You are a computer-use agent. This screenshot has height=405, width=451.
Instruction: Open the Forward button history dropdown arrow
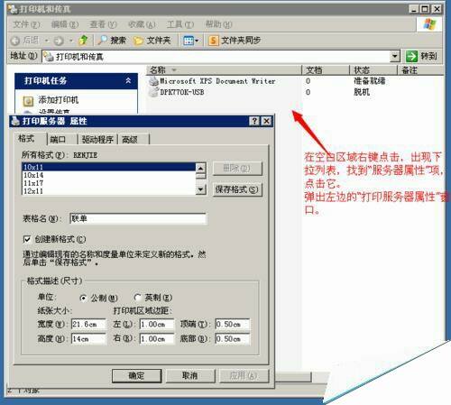point(71,41)
